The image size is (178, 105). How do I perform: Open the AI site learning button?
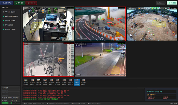(7, 3)
